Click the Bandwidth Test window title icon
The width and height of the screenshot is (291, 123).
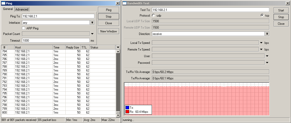pyautogui.click(x=125, y=3)
